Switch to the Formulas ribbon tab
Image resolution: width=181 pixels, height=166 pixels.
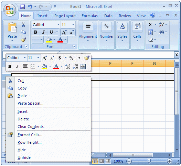point(89,16)
